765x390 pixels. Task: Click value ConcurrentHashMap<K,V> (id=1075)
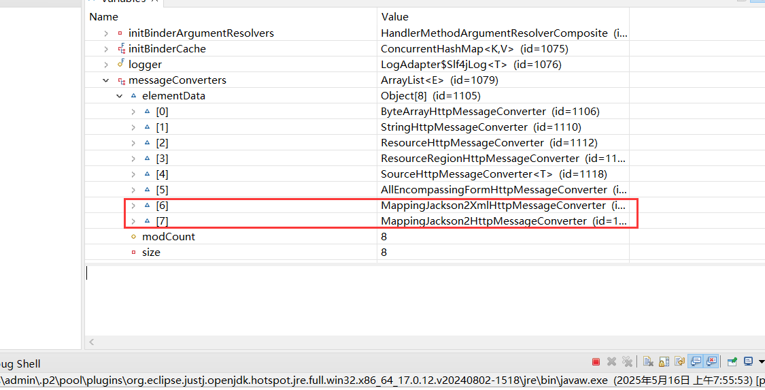tap(474, 49)
